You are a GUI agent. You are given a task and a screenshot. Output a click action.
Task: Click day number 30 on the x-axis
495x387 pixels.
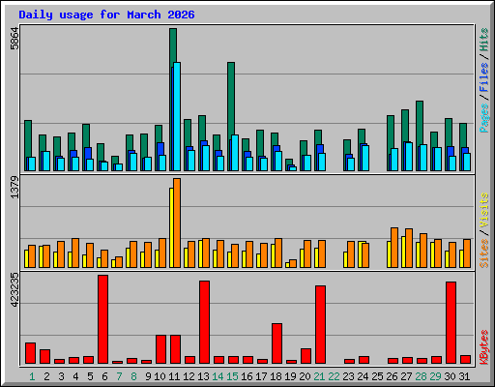coord(450,376)
